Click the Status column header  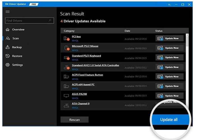click(x=159, y=31)
